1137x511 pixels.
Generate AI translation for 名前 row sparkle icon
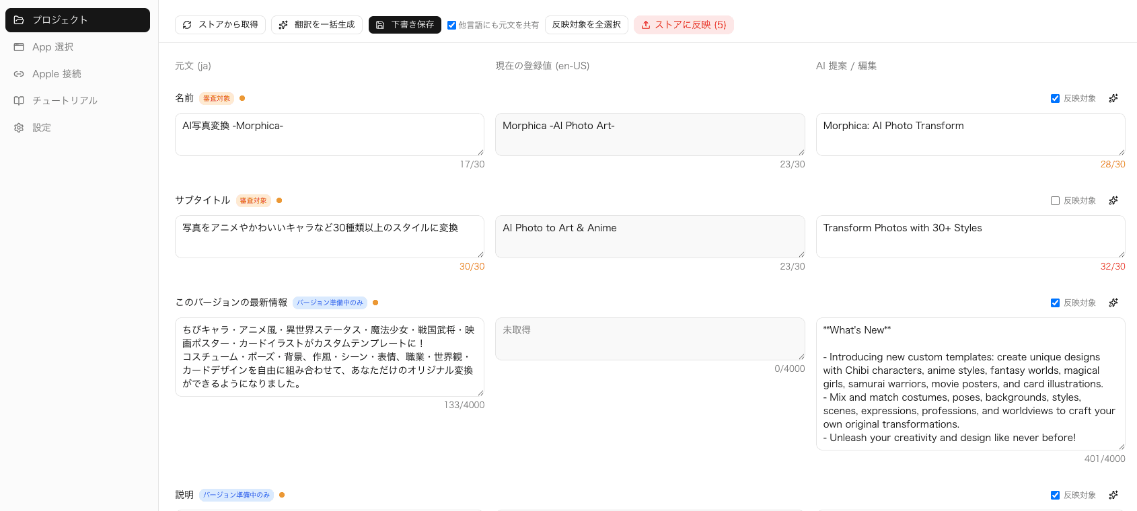click(1113, 98)
